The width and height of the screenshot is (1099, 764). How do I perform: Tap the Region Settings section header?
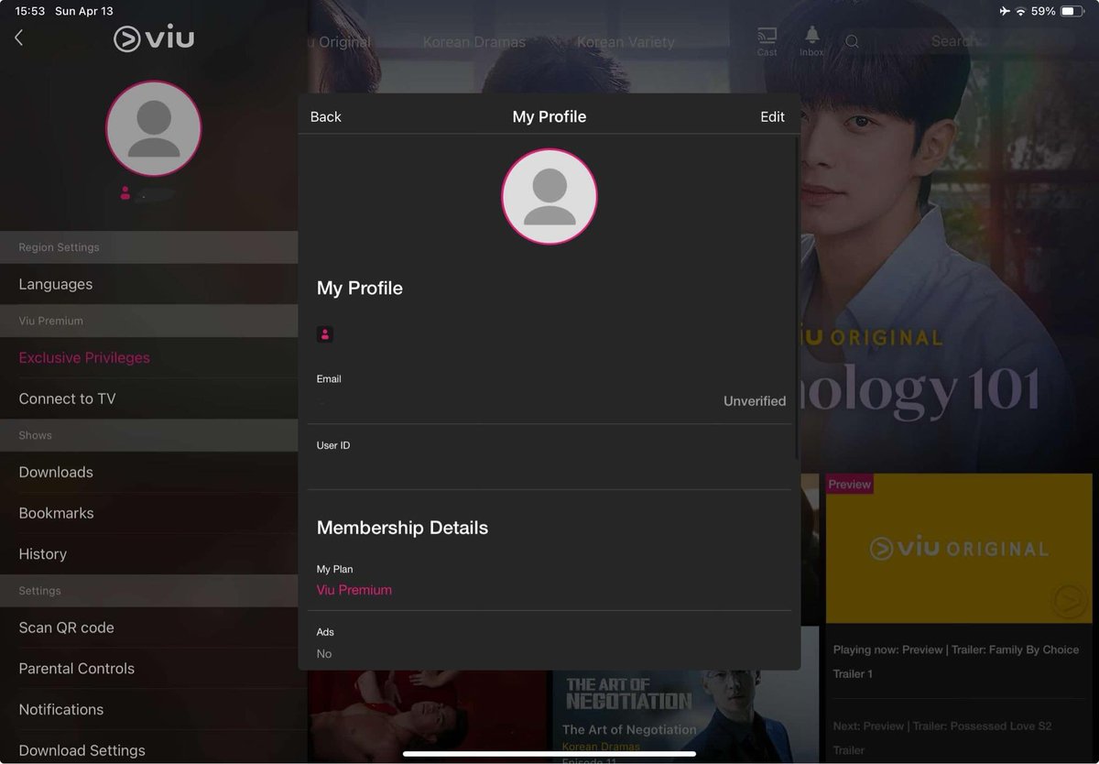(148, 247)
